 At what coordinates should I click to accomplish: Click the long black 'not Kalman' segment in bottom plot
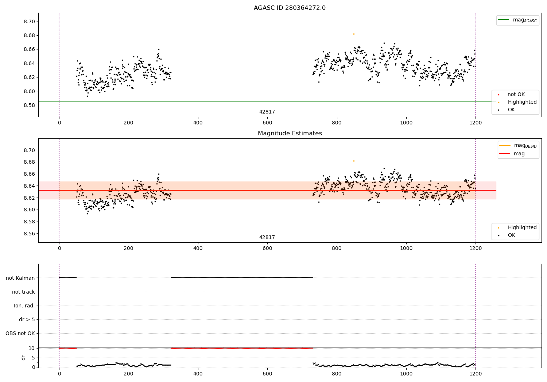coord(242,278)
